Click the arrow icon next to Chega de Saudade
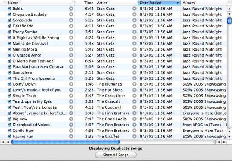This screenshot has width=232, height=161. tap(71, 15)
